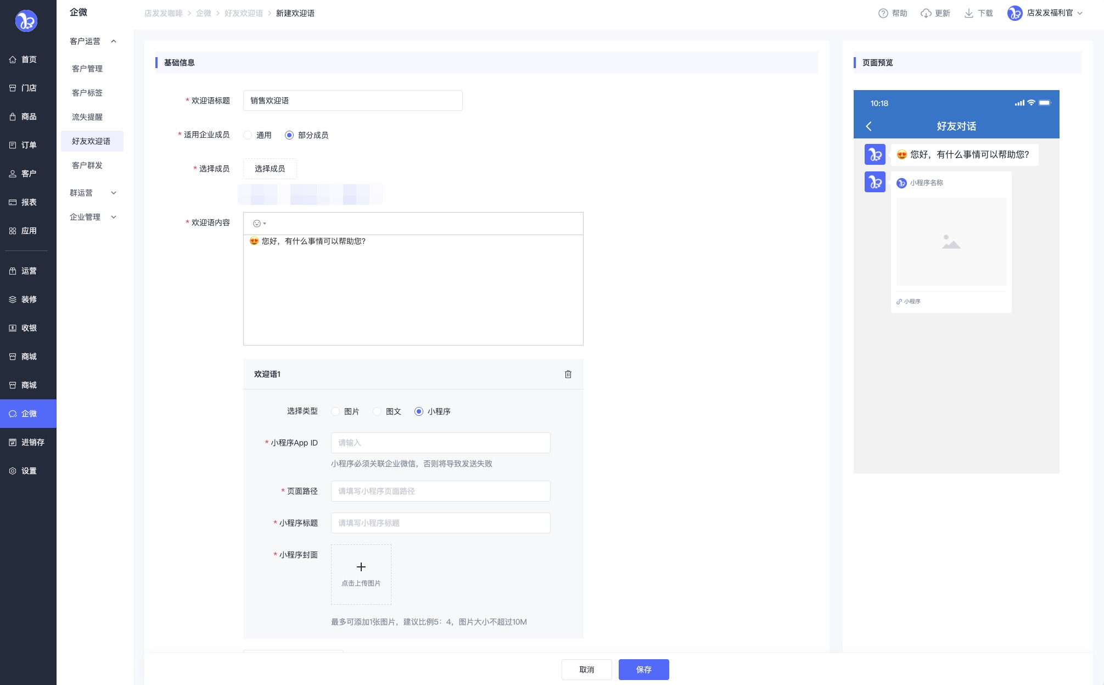Click the 好友欢迎语 breadcrumb link
The image size is (1104, 685).
(x=244, y=13)
